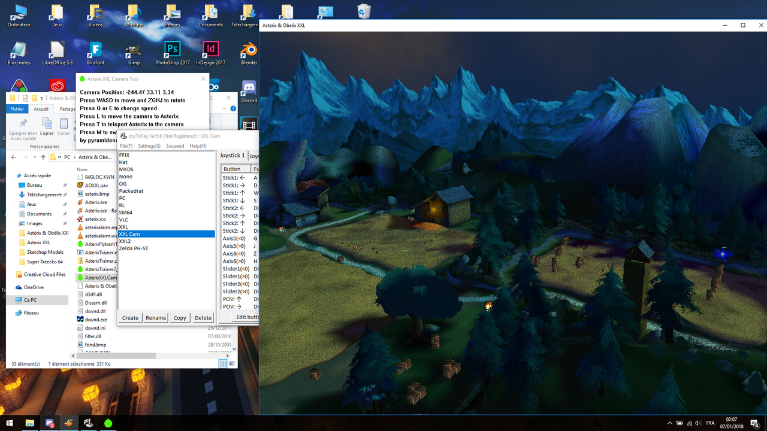
Task: Open the Téléchargements desktop shortcut
Action: coord(246,16)
